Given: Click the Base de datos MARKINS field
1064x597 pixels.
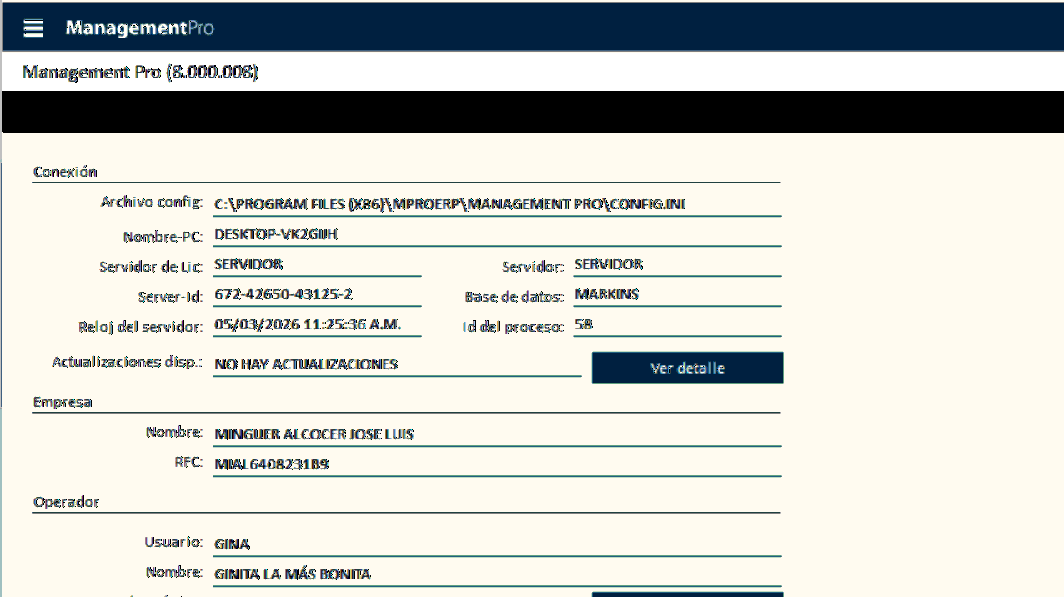Looking at the screenshot, I should pos(676,295).
